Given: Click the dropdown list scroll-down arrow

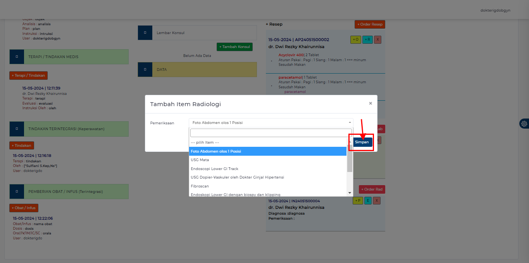Looking at the screenshot, I should (x=350, y=193).
